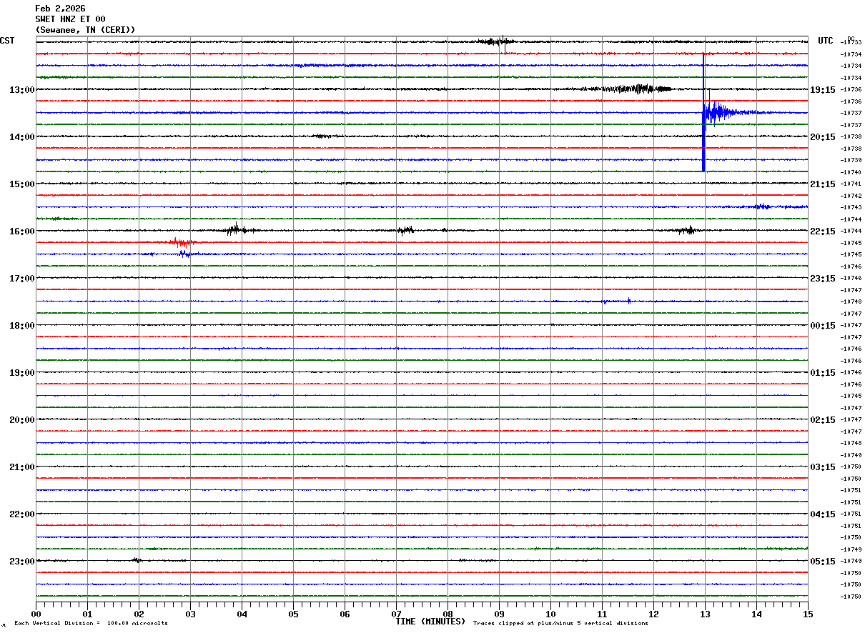Select the 23:00 CST row label
The height and width of the screenshot is (633, 865).
[21, 562]
